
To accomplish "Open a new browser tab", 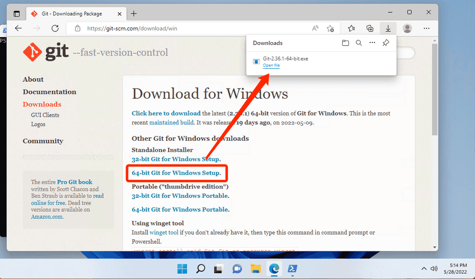I will (x=134, y=14).
